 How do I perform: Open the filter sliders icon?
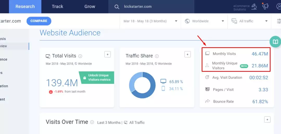click(x=279, y=21)
